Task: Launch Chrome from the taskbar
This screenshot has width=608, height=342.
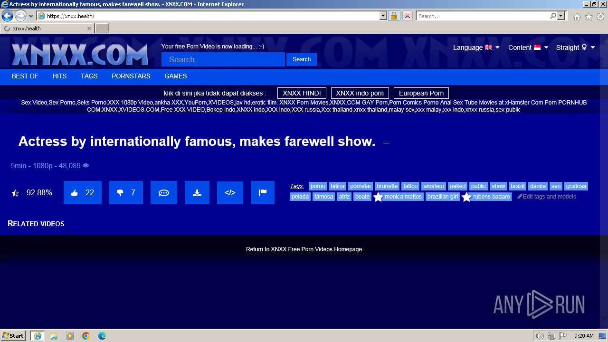Action: click(x=86, y=336)
